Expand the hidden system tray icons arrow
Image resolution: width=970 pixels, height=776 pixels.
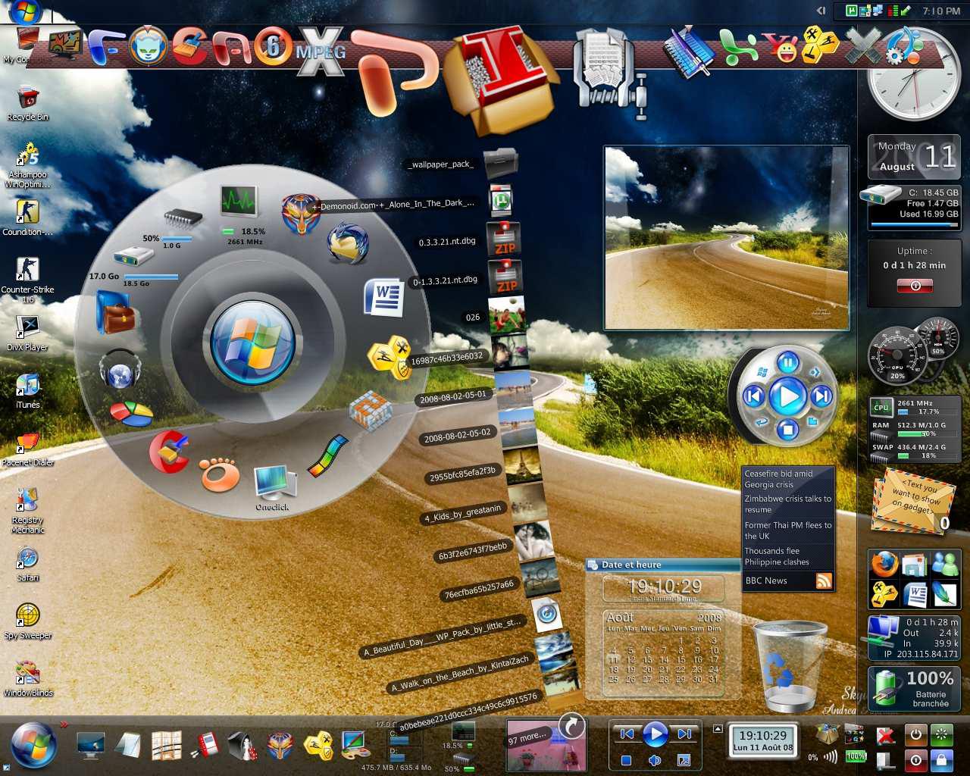click(821, 11)
